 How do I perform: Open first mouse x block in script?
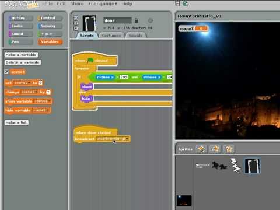105,77
